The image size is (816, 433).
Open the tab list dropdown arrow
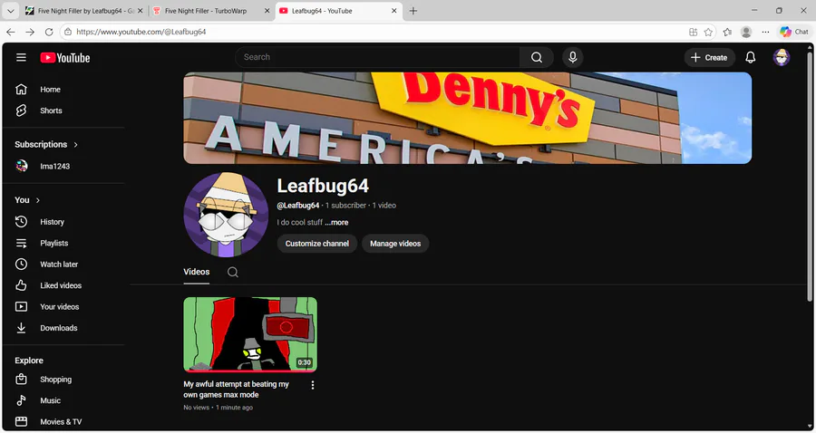[x=10, y=11]
